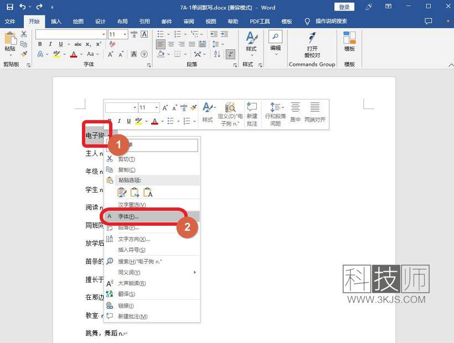Open the 文件 (File) menu
Screen dimensions: 454x343
point(10,22)
